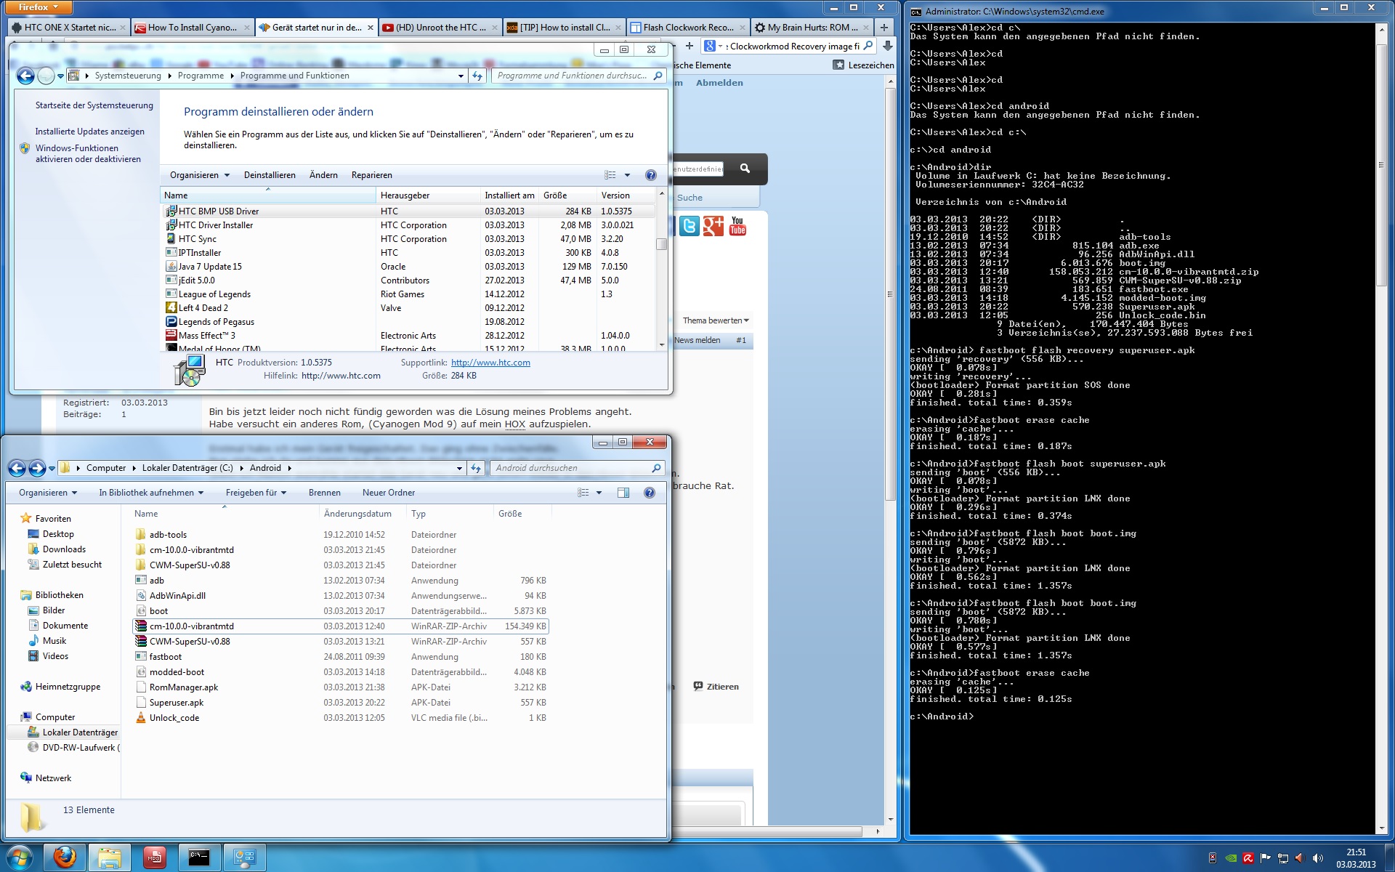Expand Control Panel address bar history dropdown

click(x=461, y=76)
